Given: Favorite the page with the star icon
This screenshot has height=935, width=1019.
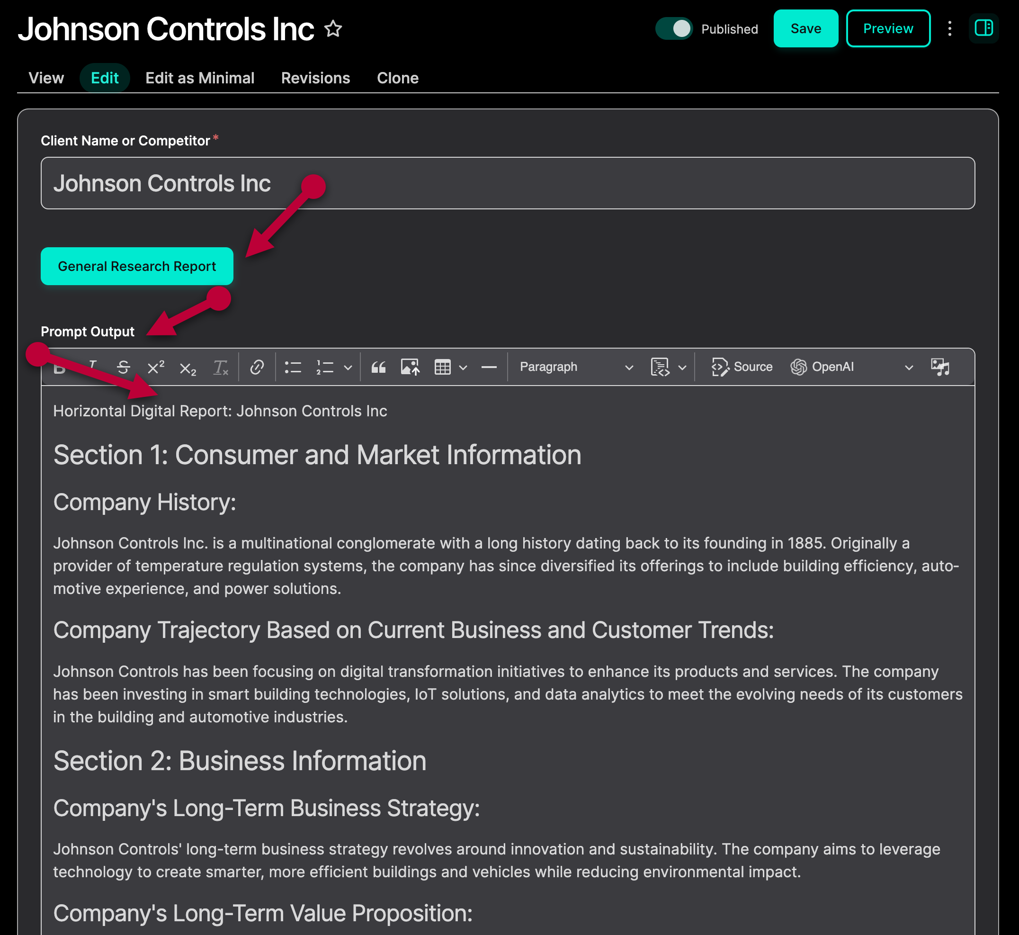Looking at the screenshot, I should pos(333,29).
